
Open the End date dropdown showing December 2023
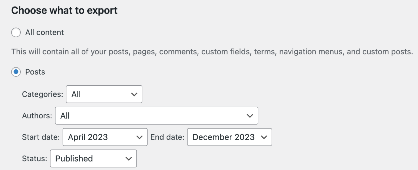pyautogui.click(x=229, y=137)
